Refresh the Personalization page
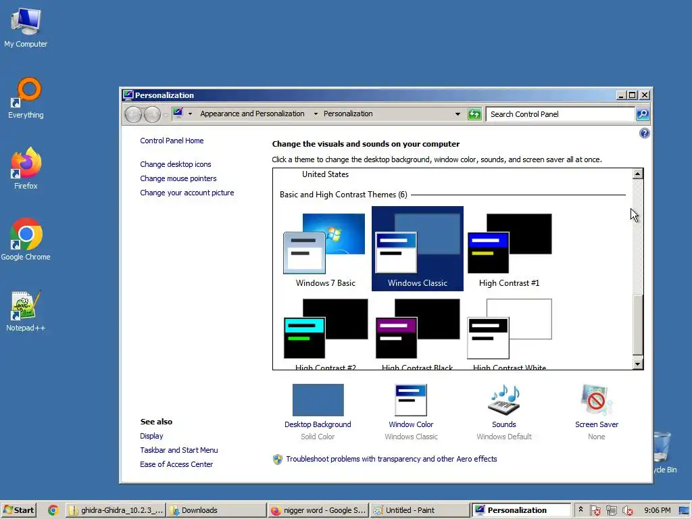Screen dimensions: 692x519 pyautogui.click(x=474, y=114)
